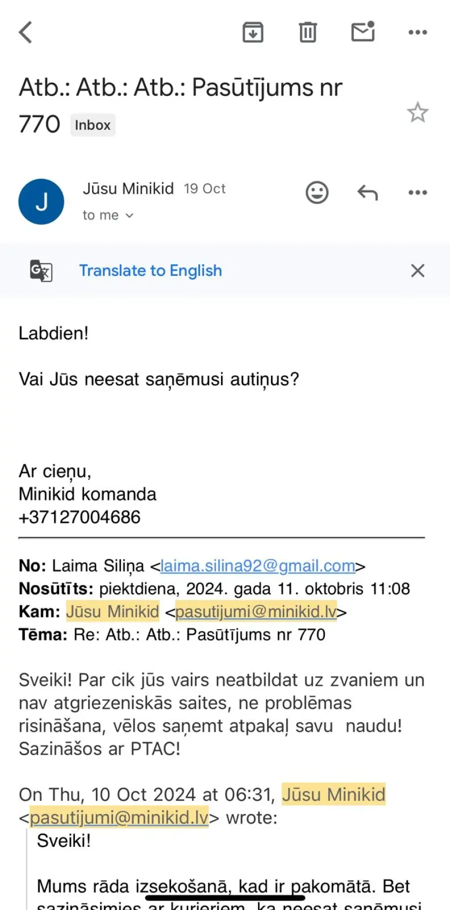Tap the sender avatar with letter J
Screen dimensions: 450x910
point(41,202)
